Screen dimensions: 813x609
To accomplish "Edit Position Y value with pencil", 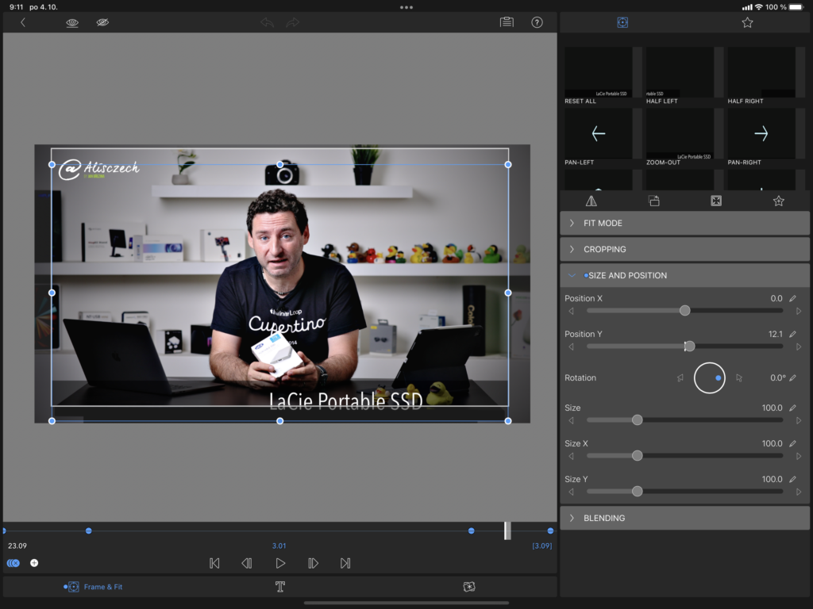I will [793, 334].
